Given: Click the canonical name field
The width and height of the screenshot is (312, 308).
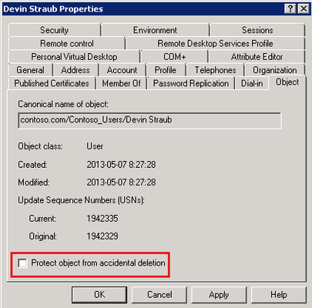Looking at the screenshot, I should click(x=149, y=120).
